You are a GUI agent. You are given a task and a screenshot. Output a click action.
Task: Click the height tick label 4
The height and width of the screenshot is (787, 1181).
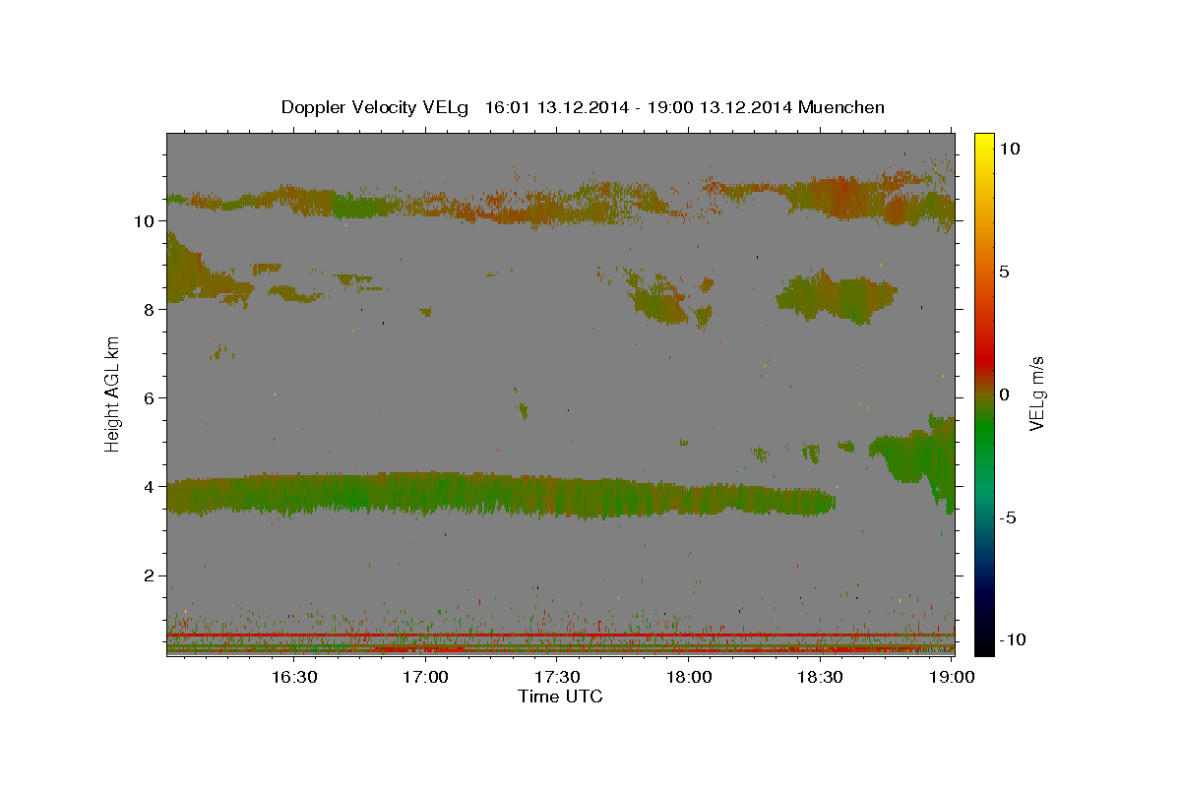[x=150, y=486]
